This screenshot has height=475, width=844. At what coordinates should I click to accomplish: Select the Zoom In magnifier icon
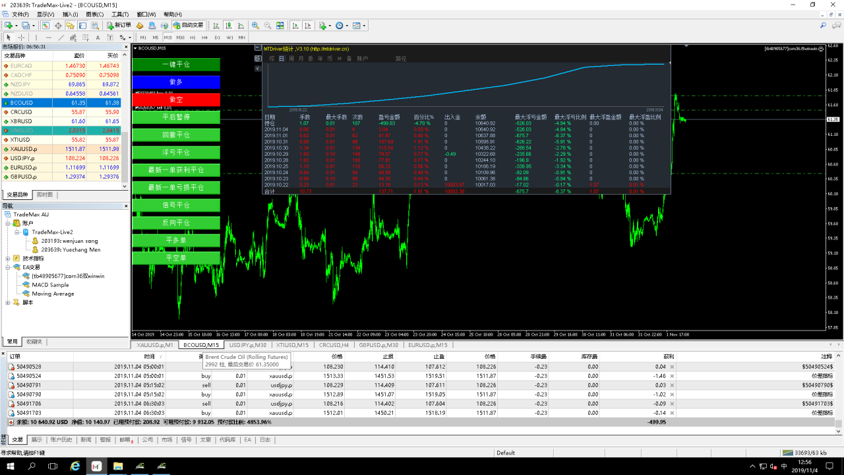[x=255, y=26]
